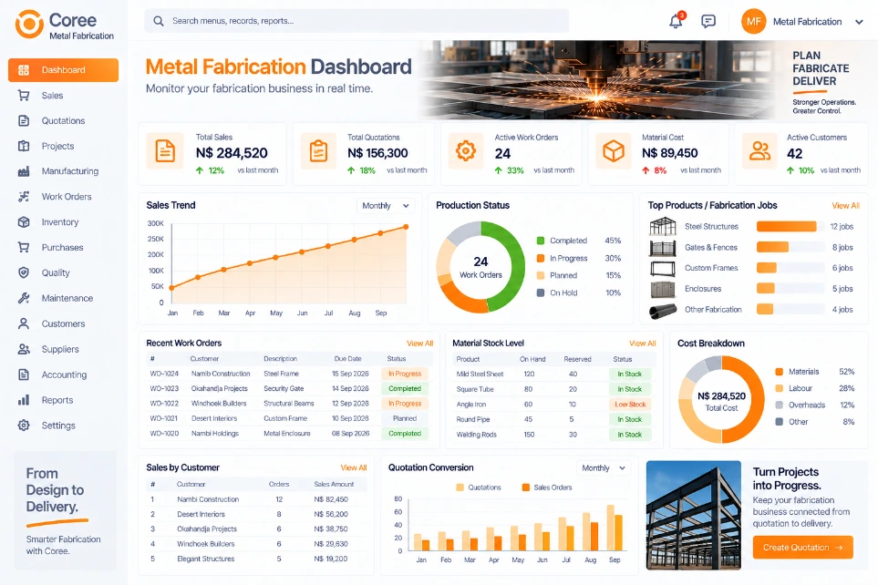Click the Settings gear icon in sidebar
The image size is (878, 585).
[24, 426]
